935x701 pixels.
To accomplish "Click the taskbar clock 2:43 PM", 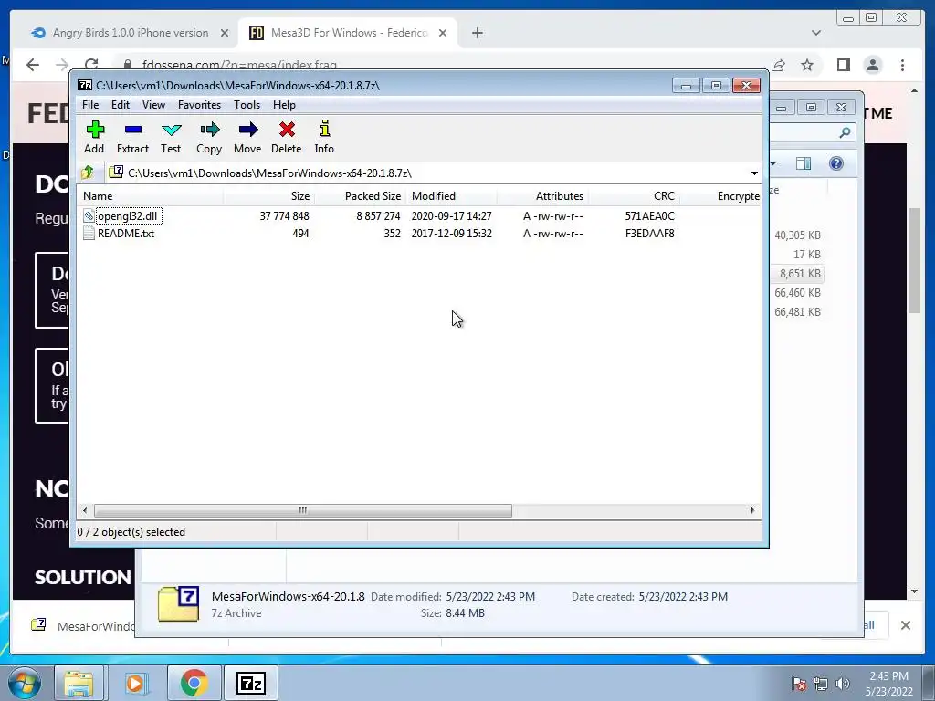I will 888,676.
